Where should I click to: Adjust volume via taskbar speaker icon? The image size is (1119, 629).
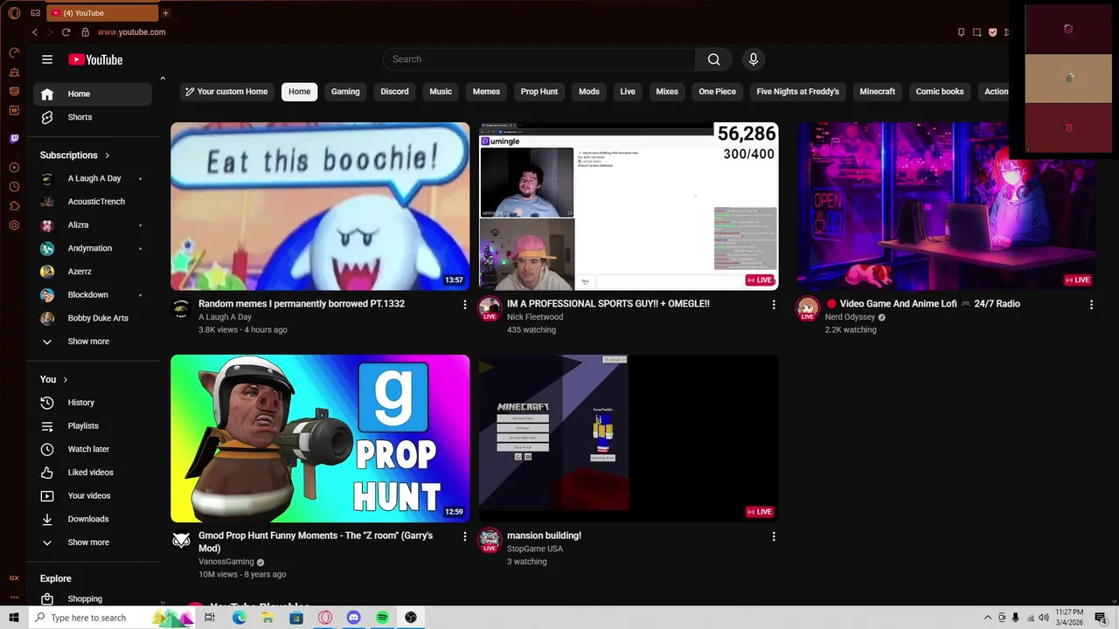coord(1044,618)
